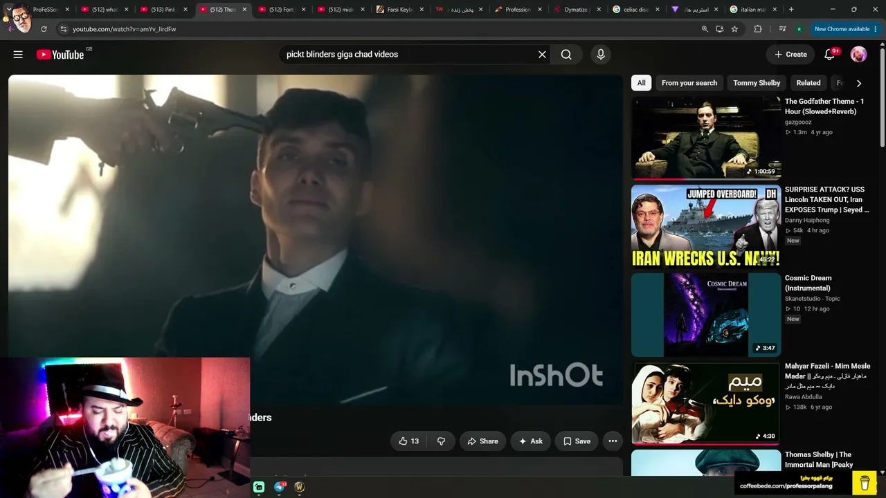Image resolution: width=886 pixels, height=498 pixels.
Task: Close the (512) Thom active tab
Action: point(244,10)
